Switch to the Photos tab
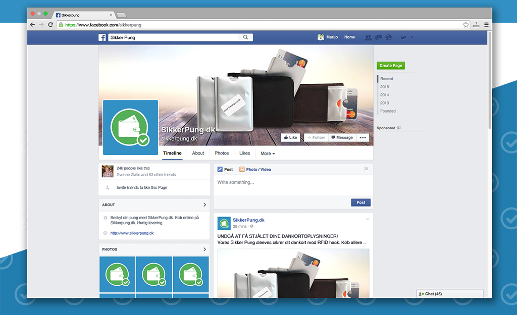The width and height of the screenshot is (517, 315). pyautogui.click(x=222, y=153)
